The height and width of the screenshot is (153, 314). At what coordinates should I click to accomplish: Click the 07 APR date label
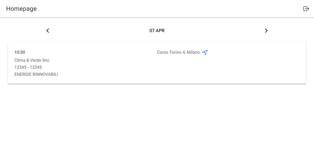(x=157, y=31)
